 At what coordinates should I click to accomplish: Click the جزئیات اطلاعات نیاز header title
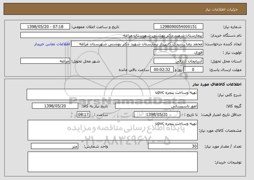tap(221, 9)
